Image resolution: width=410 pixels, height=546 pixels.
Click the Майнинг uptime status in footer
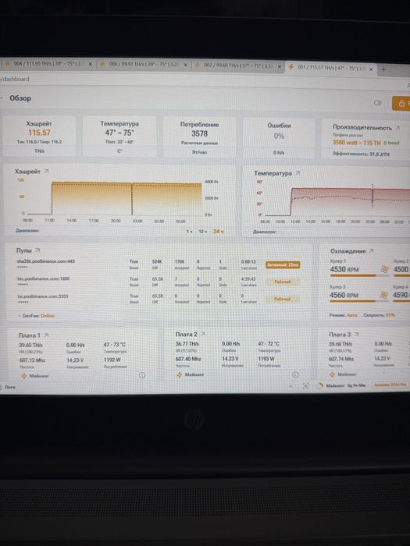[342, 385]
